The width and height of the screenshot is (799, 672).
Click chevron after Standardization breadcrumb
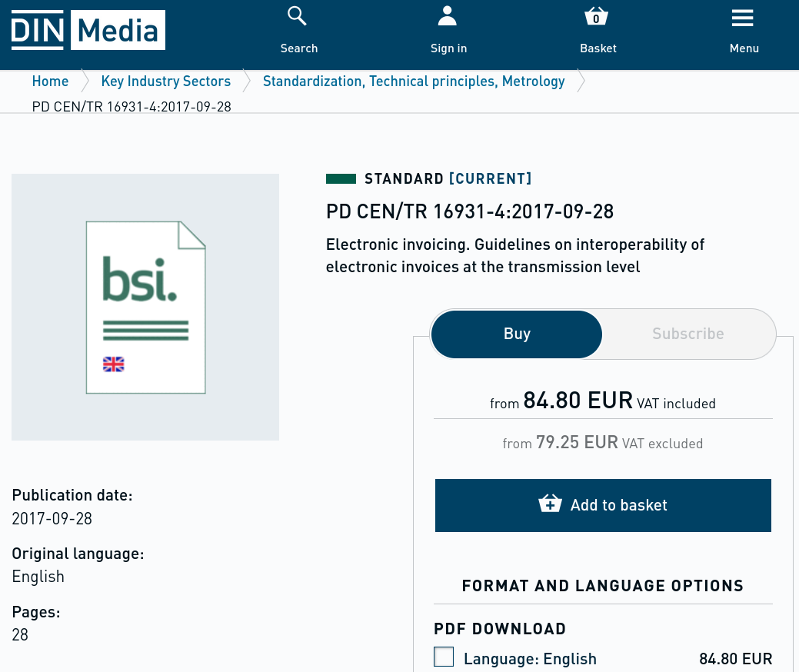click(x=581, y=82)
